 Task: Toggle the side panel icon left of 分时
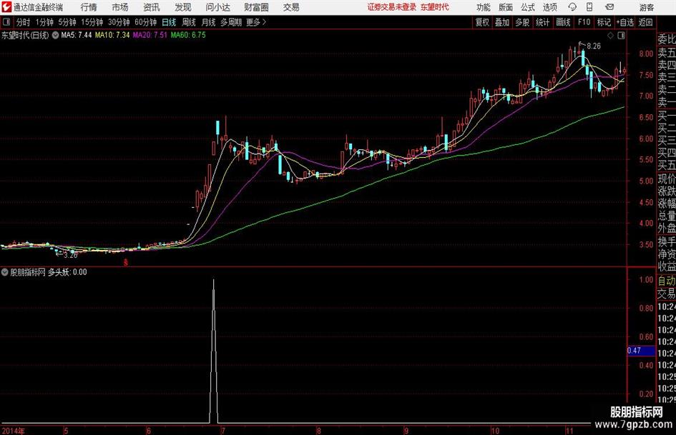(6, 22)
